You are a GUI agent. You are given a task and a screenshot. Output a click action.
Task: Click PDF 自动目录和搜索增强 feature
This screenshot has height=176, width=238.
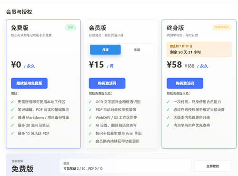tap(116, 110)
